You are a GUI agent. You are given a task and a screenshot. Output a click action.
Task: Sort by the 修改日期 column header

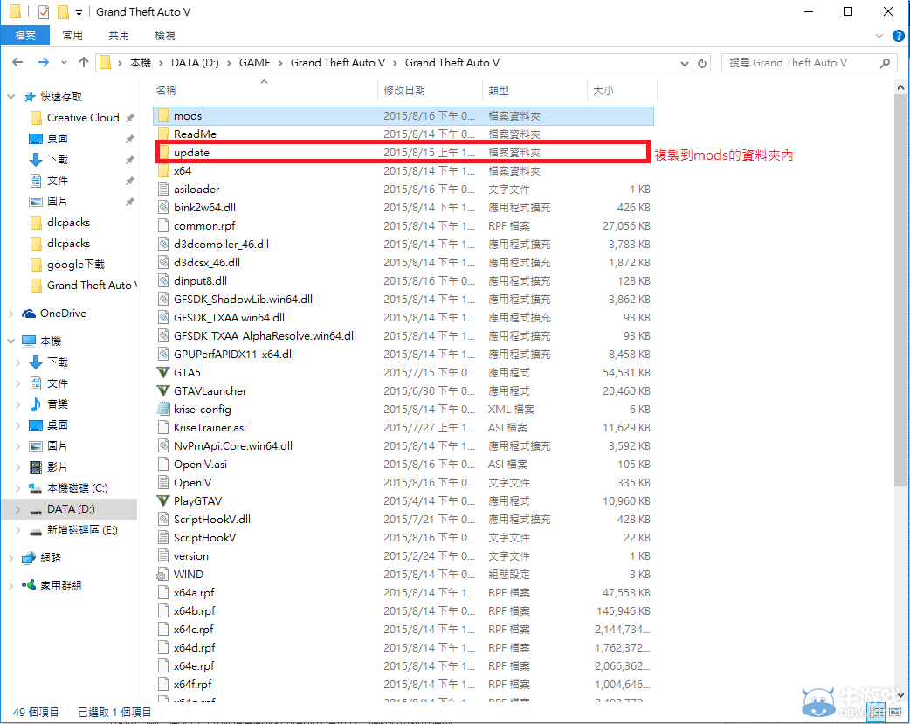coord(404,90)
